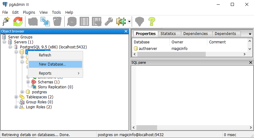Click the Server Groups tree icon
The image size is (254, 138).
(x=4, y=37)
